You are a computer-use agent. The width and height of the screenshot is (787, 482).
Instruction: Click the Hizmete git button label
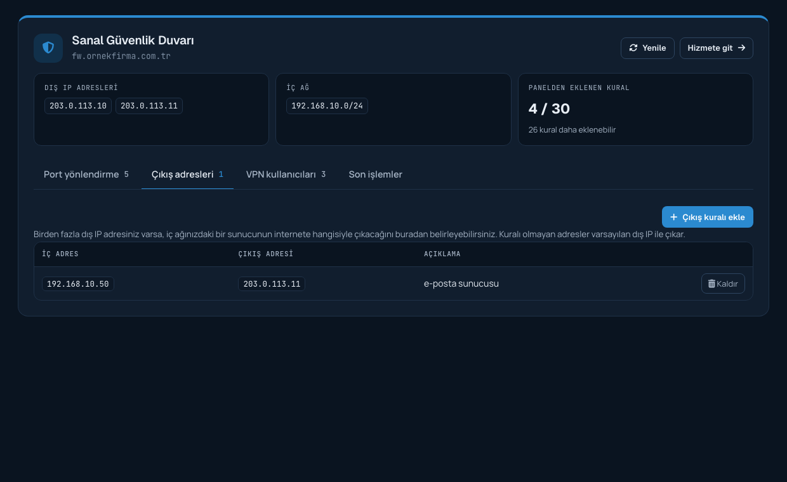point(710,48)
